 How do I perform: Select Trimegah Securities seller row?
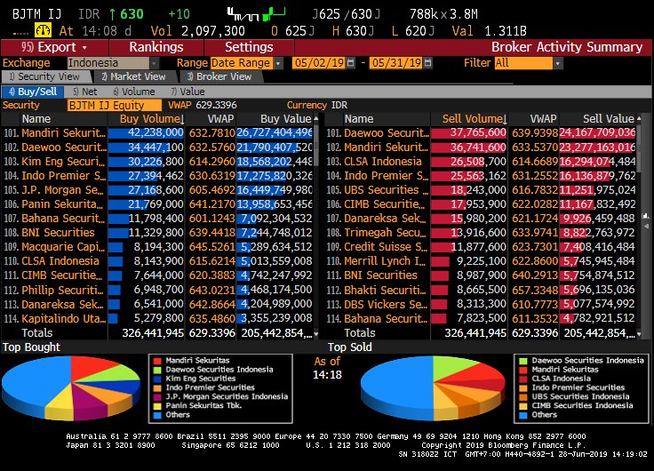click(x=480, y=232)
